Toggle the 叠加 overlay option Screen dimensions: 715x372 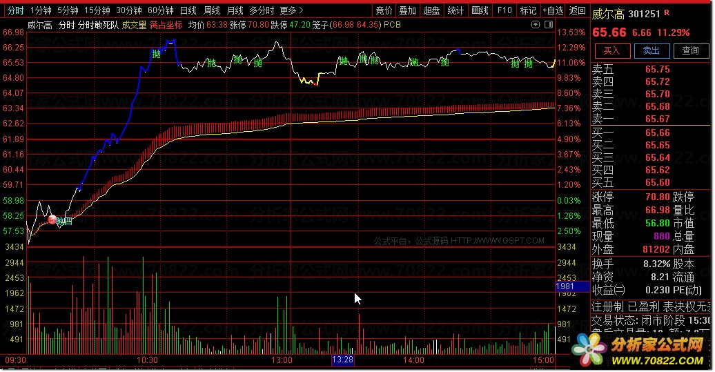(407, 10)
